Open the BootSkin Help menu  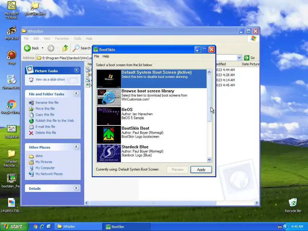coord(106,56)
